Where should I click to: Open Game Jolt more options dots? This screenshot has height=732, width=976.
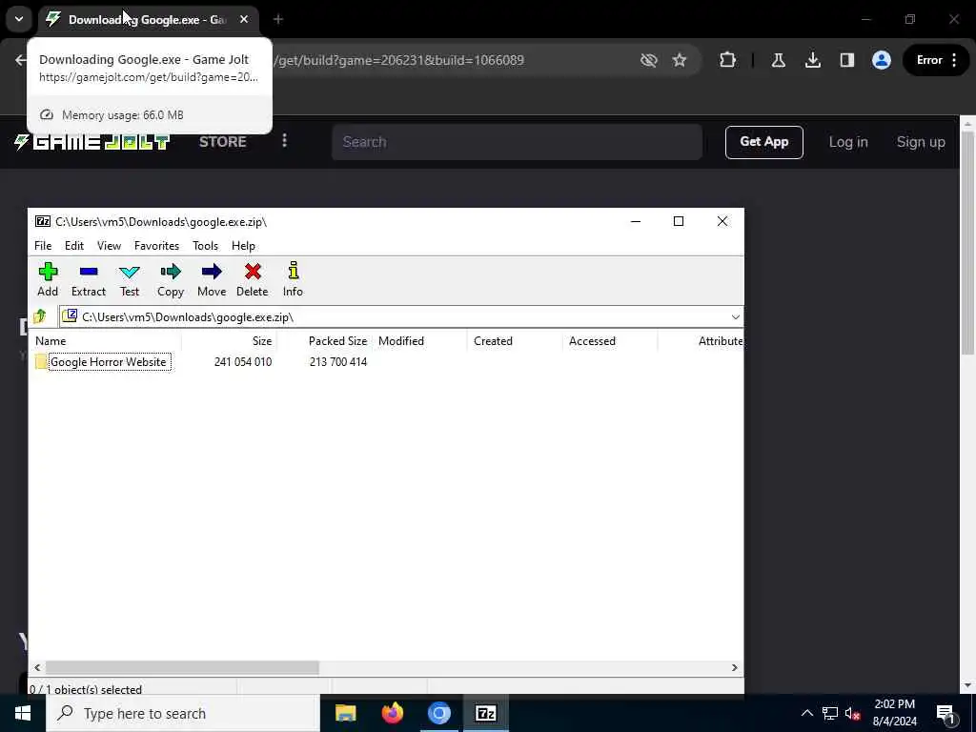coord(284,141)
